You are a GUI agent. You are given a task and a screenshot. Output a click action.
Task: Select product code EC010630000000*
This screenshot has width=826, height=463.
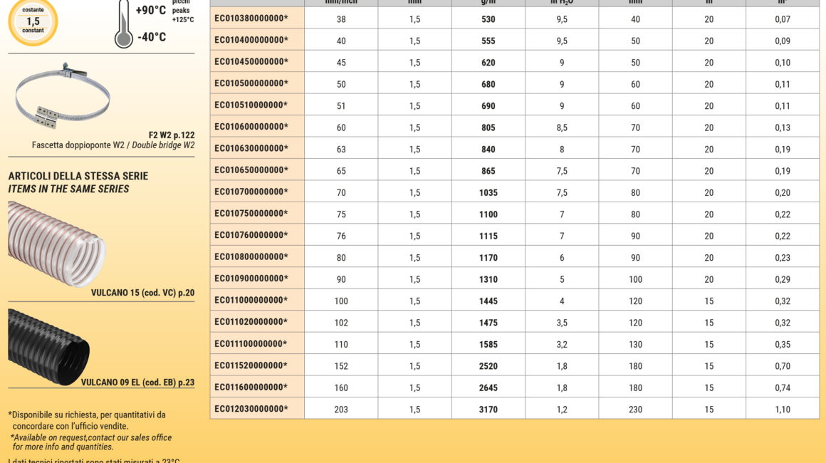251,149
